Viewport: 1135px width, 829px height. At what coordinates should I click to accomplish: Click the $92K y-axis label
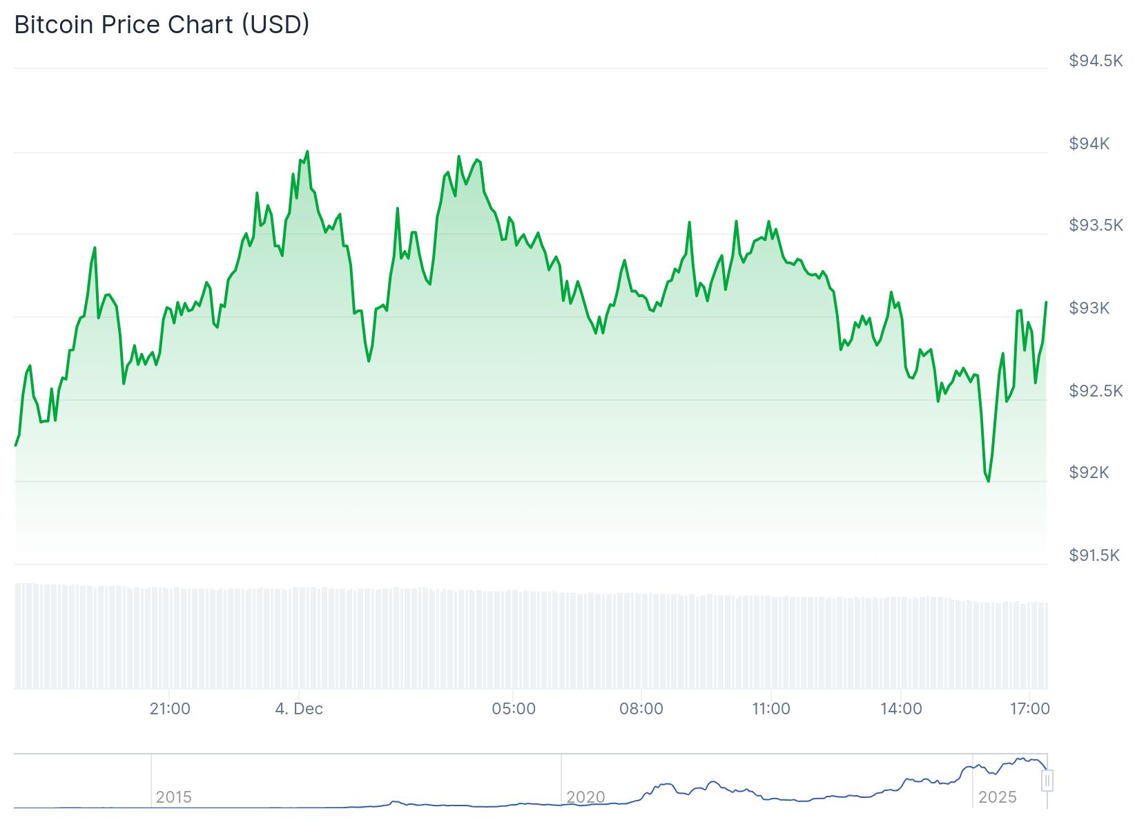1089,473
